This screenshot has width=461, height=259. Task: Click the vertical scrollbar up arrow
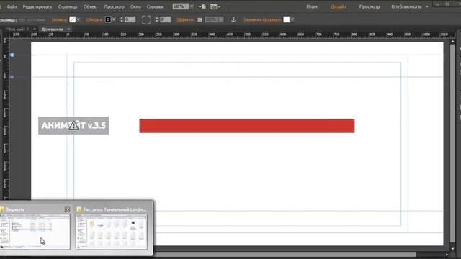[452, 42]
